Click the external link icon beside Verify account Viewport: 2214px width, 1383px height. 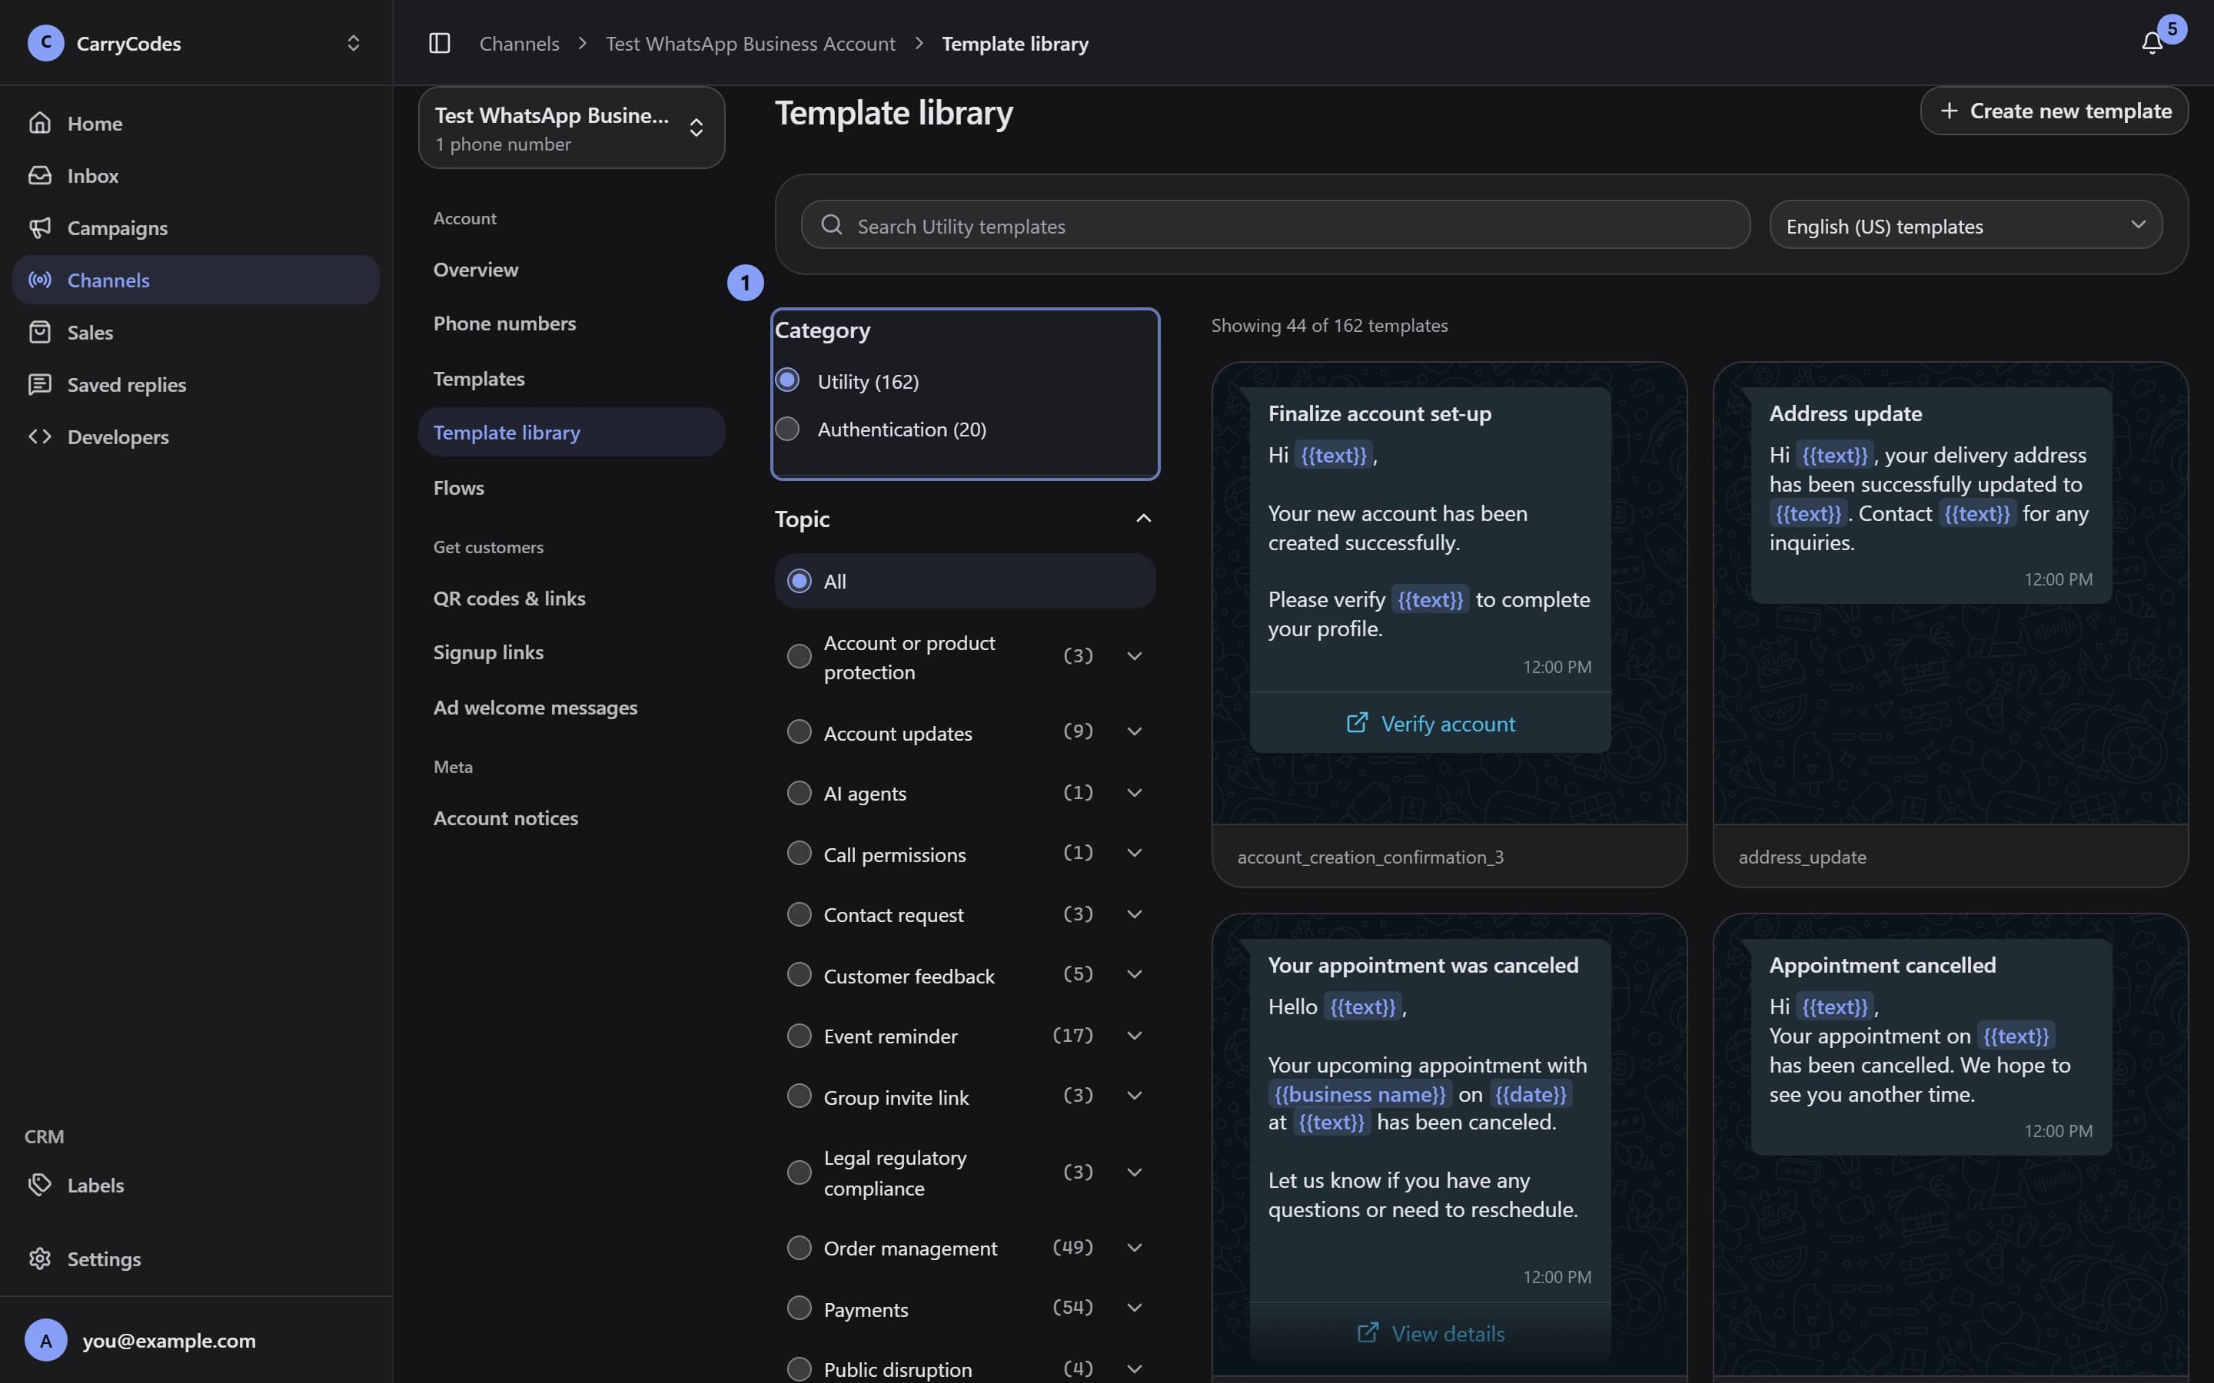[x=1357, y=722]
